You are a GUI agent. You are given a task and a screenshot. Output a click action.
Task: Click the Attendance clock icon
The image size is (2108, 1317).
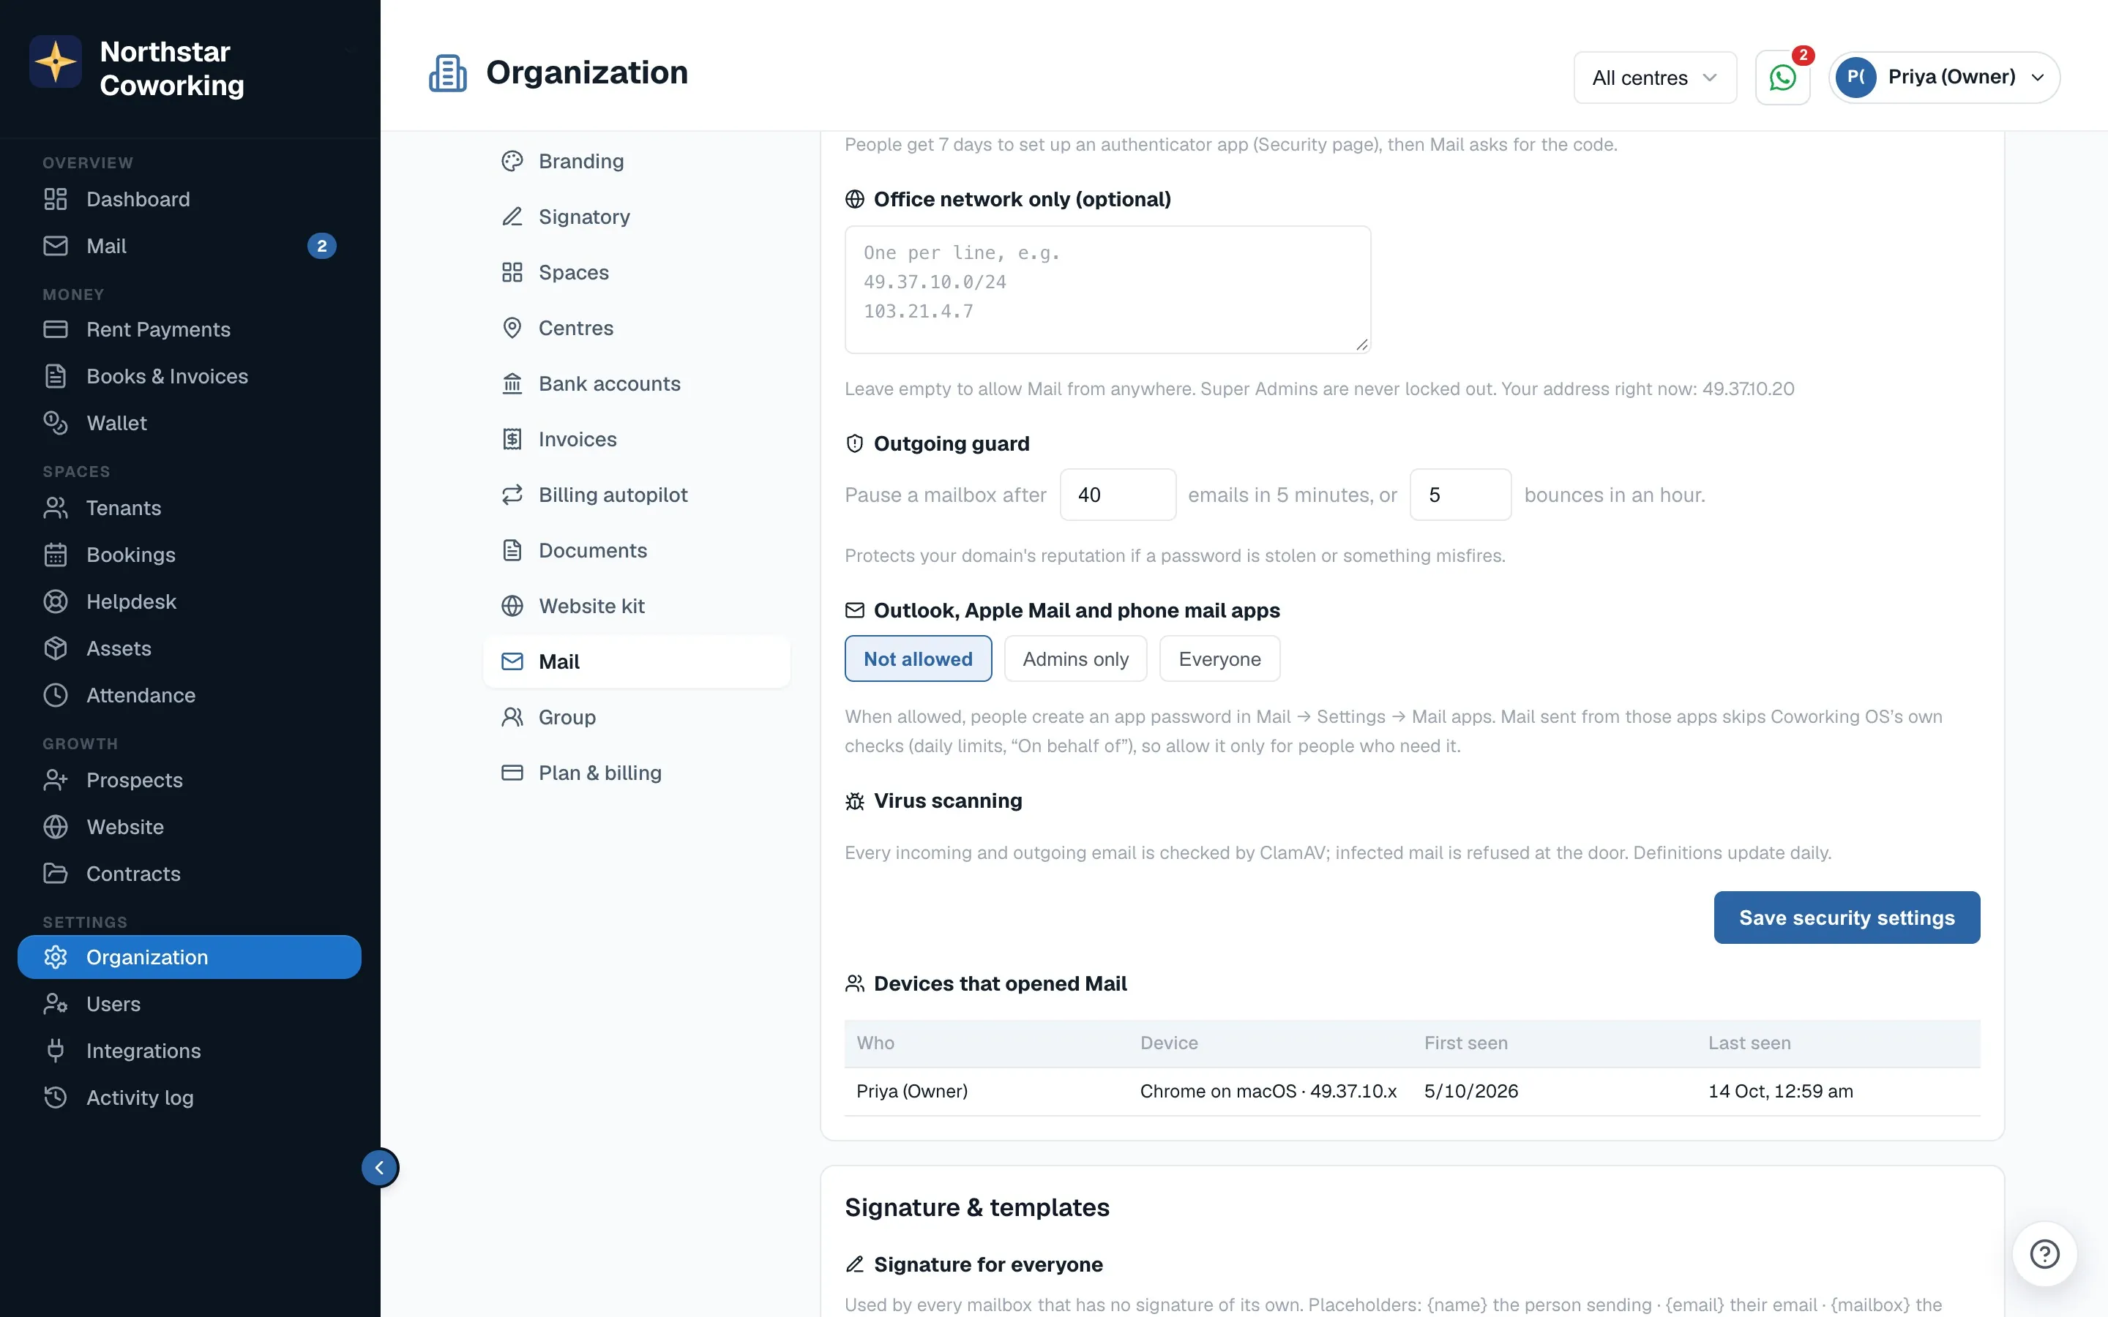[x=56, y=696]
